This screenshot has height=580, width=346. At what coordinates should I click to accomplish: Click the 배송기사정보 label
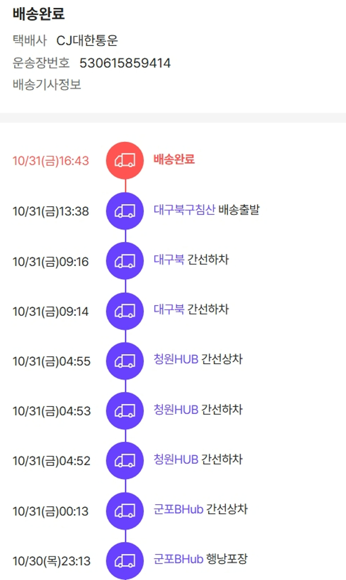coord(47,85)
